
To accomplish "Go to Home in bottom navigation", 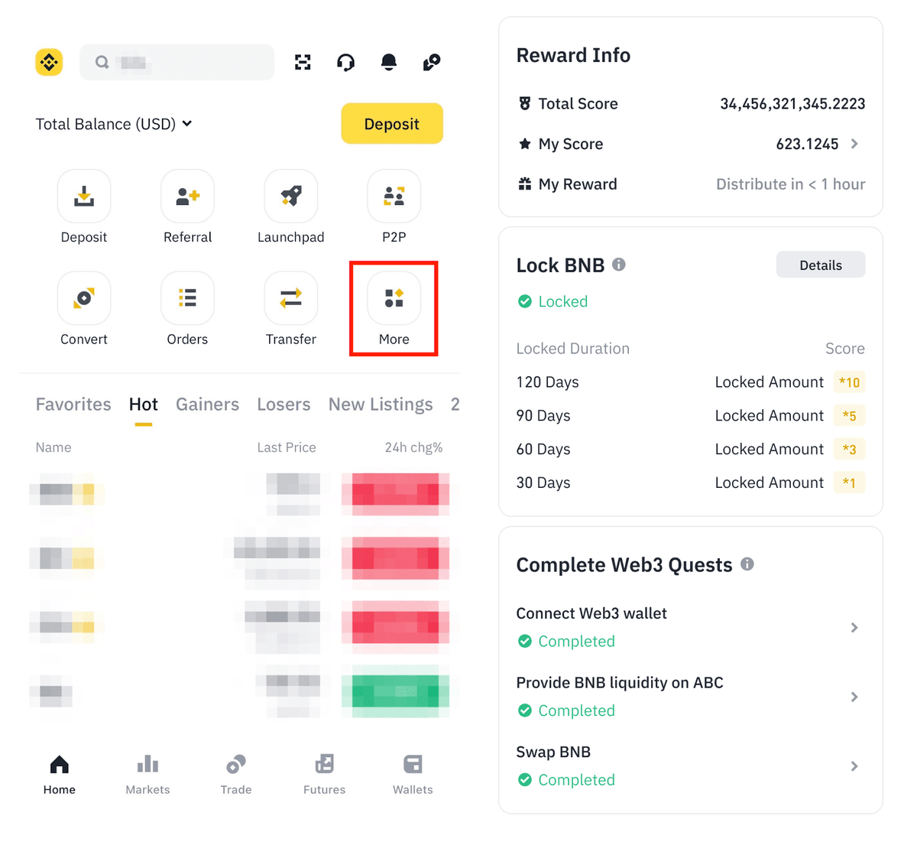I will point(60,775).
